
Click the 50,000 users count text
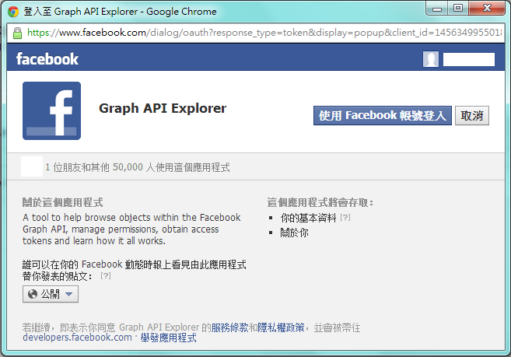tap(128, 167)
